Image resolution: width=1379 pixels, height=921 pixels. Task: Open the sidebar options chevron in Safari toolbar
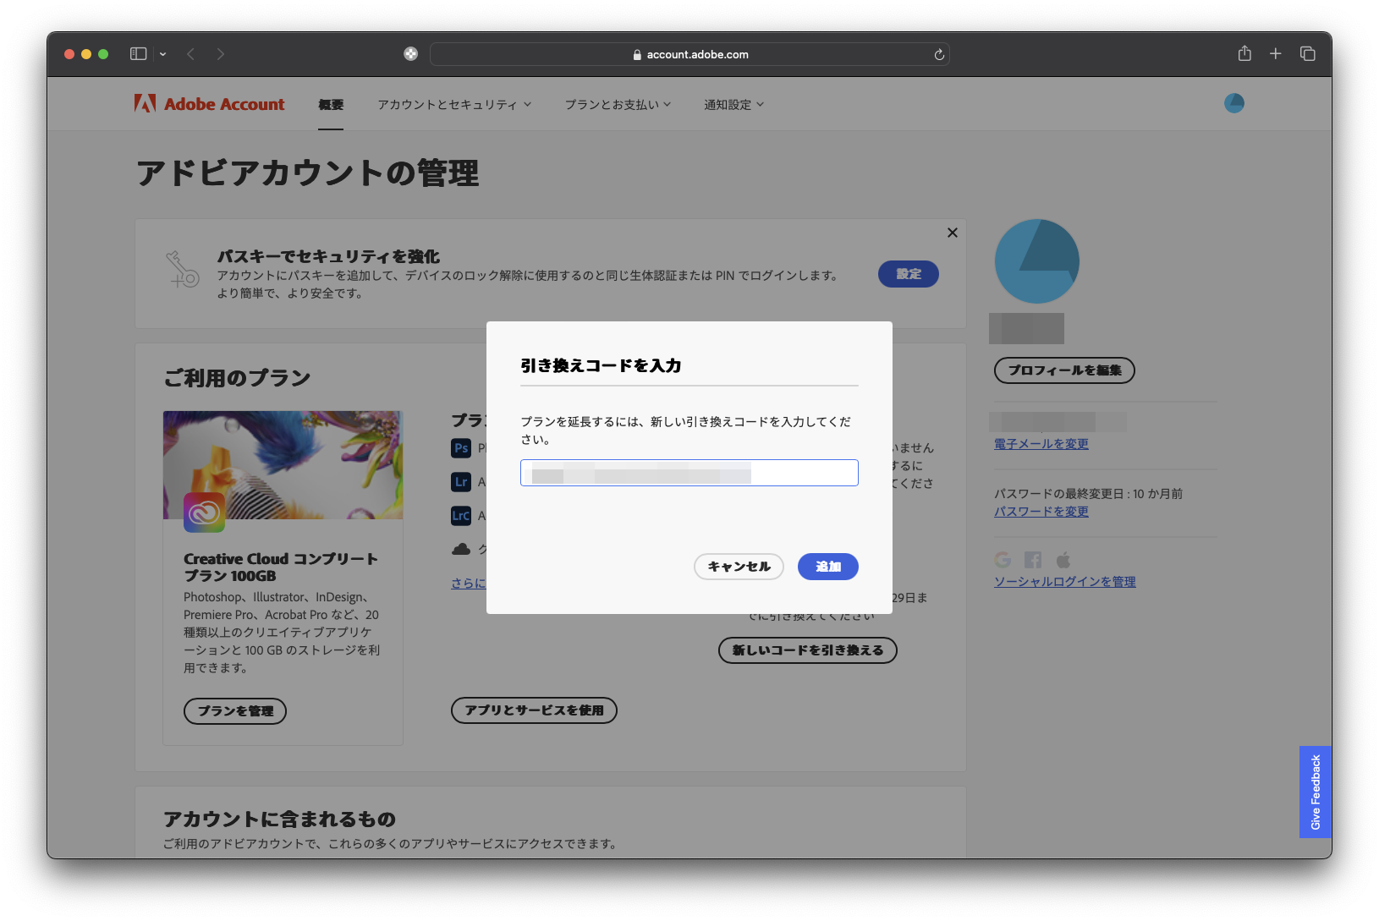tap(162, 54)
